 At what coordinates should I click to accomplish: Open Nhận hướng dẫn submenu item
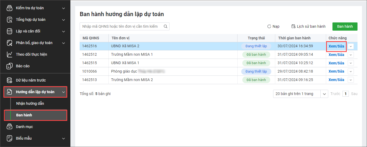30,103
